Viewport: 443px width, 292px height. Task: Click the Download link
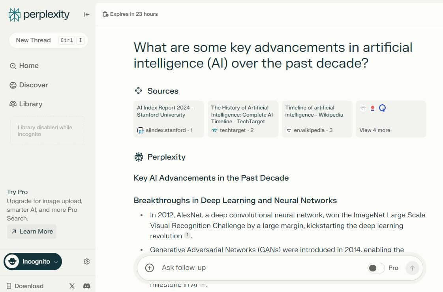point(25,286)
